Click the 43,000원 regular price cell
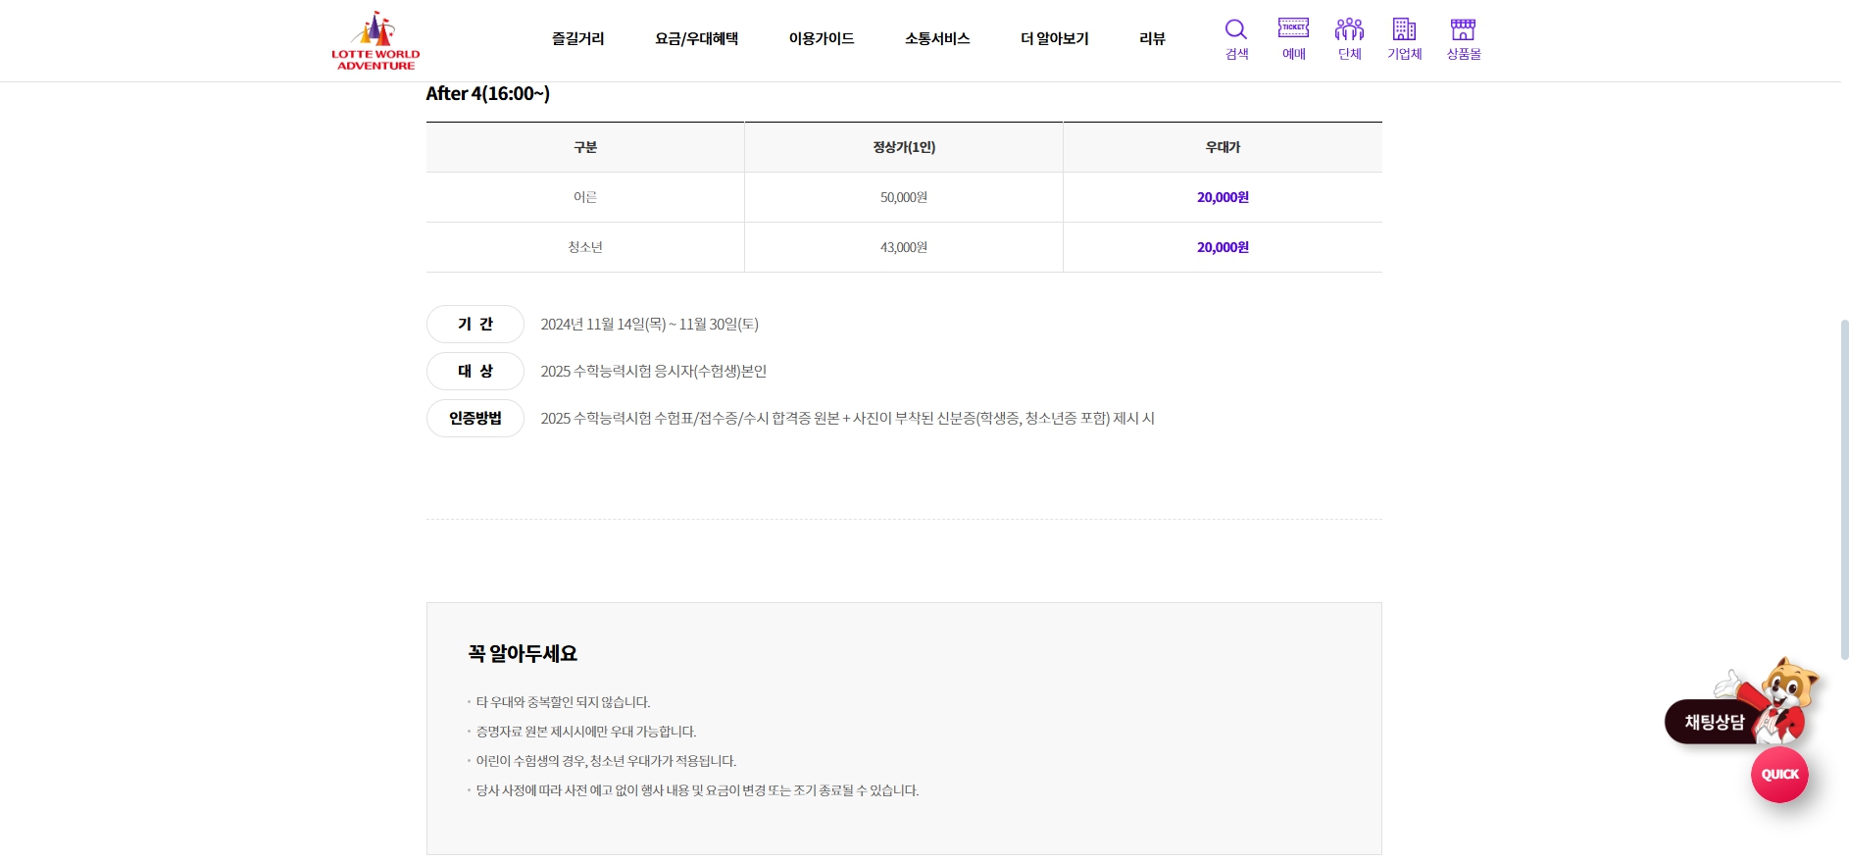Image resolution: width=1849 pixels, height=862 pixels. coord(904,247)
